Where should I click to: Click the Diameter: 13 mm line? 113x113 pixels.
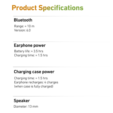[x=26, y=106]
